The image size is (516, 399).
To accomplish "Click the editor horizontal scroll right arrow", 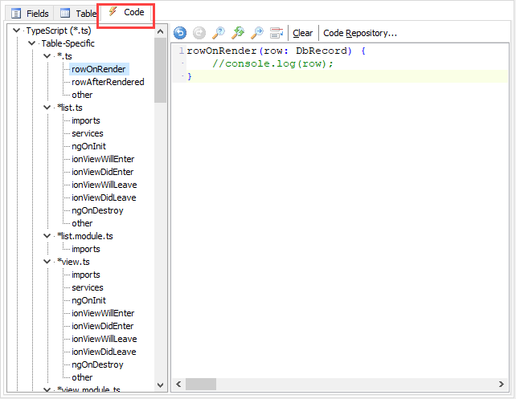I will coord(502,384).
